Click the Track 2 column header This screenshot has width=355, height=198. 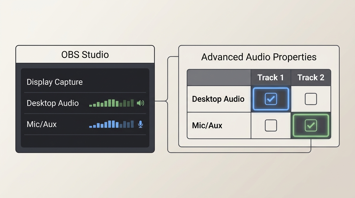[x=311, y=78]
